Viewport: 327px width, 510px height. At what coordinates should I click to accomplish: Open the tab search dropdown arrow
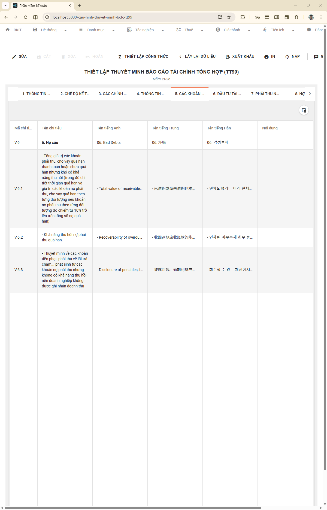click(x=5, y=5)
